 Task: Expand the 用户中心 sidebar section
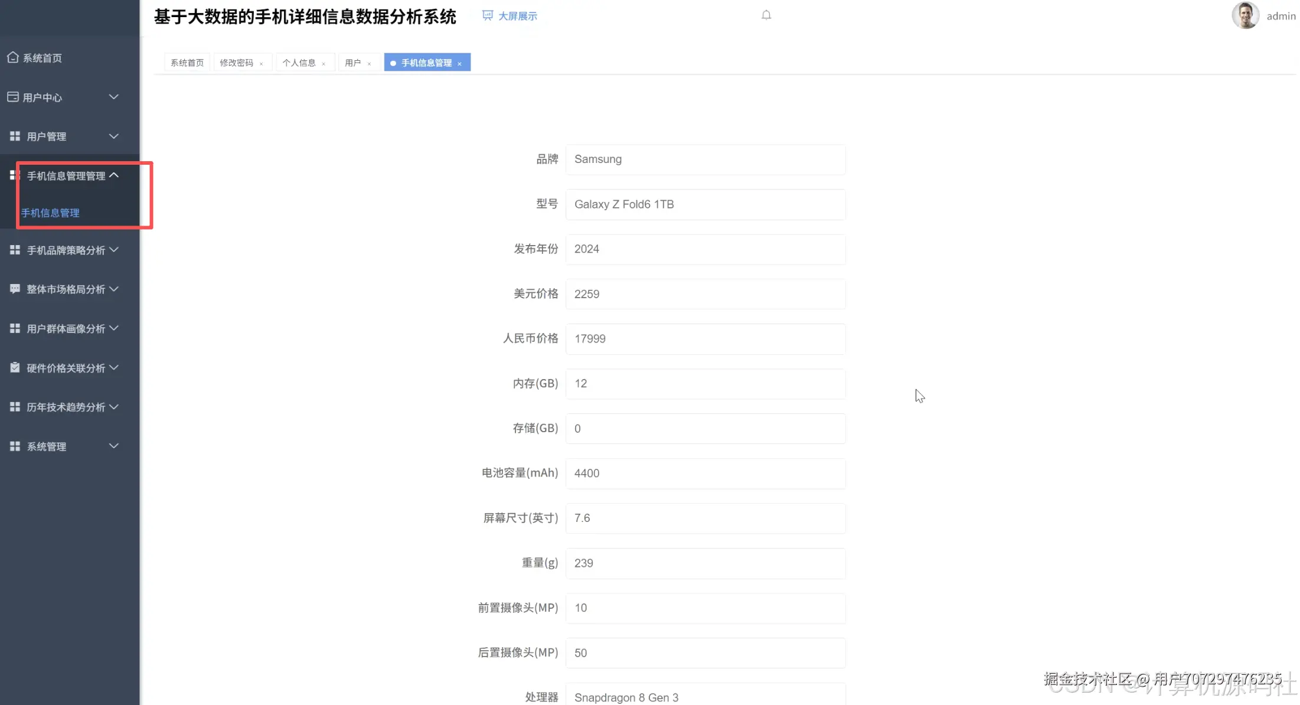(65, 97)
